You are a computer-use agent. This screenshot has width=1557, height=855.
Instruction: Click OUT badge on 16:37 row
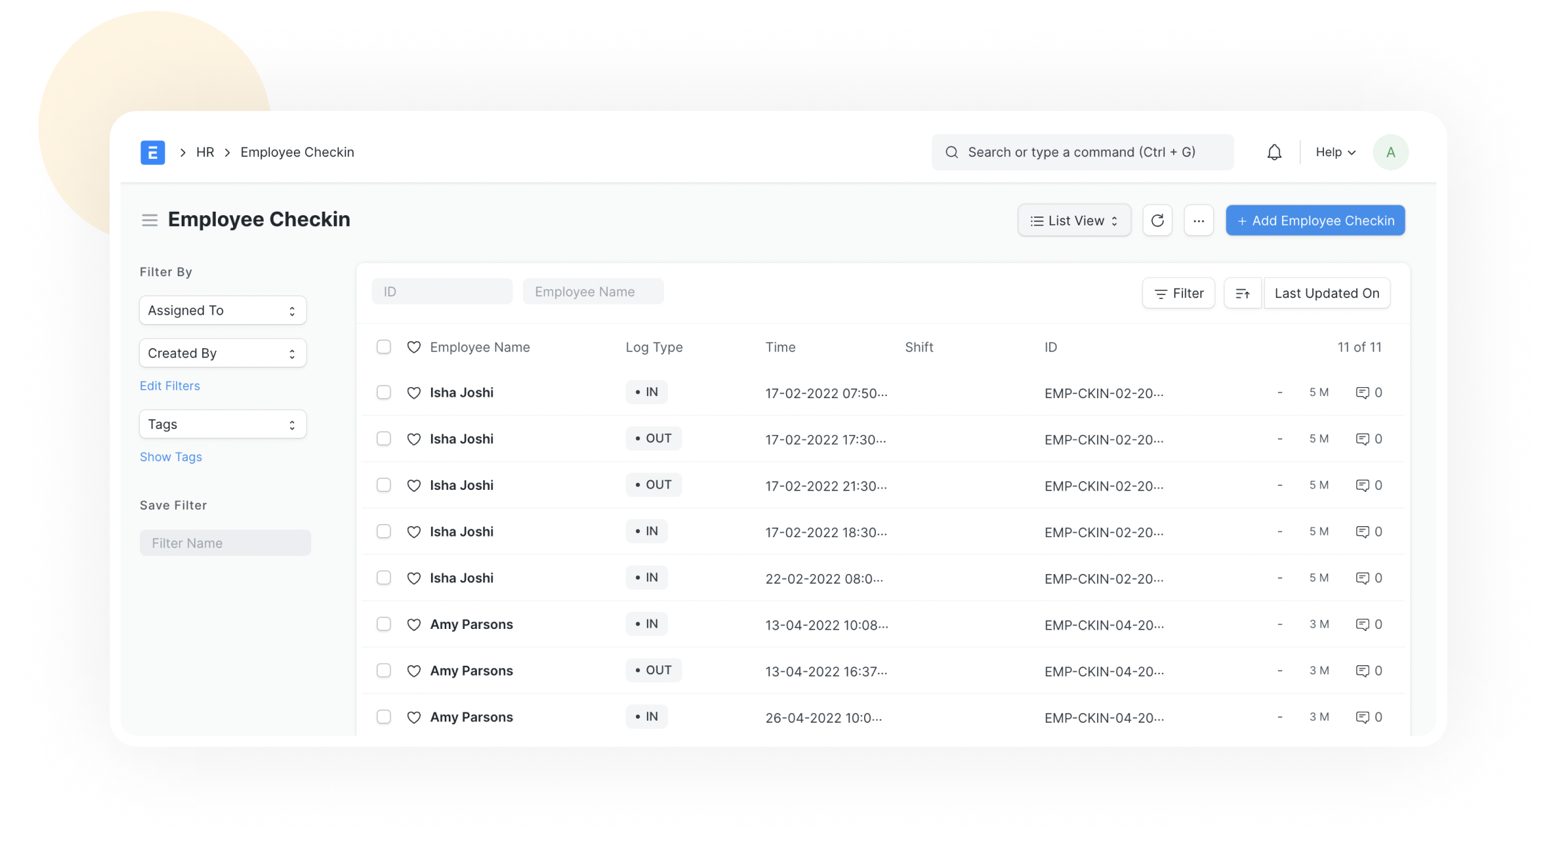653,670
